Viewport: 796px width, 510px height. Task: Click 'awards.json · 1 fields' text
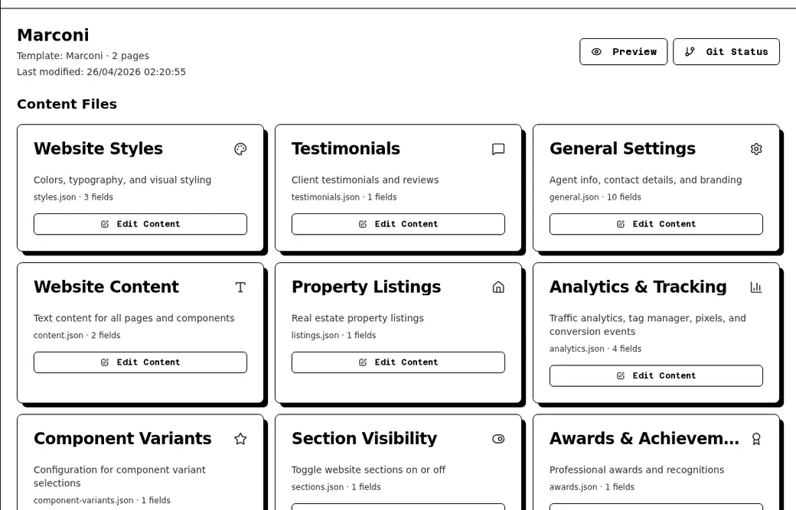click(592, 487)
